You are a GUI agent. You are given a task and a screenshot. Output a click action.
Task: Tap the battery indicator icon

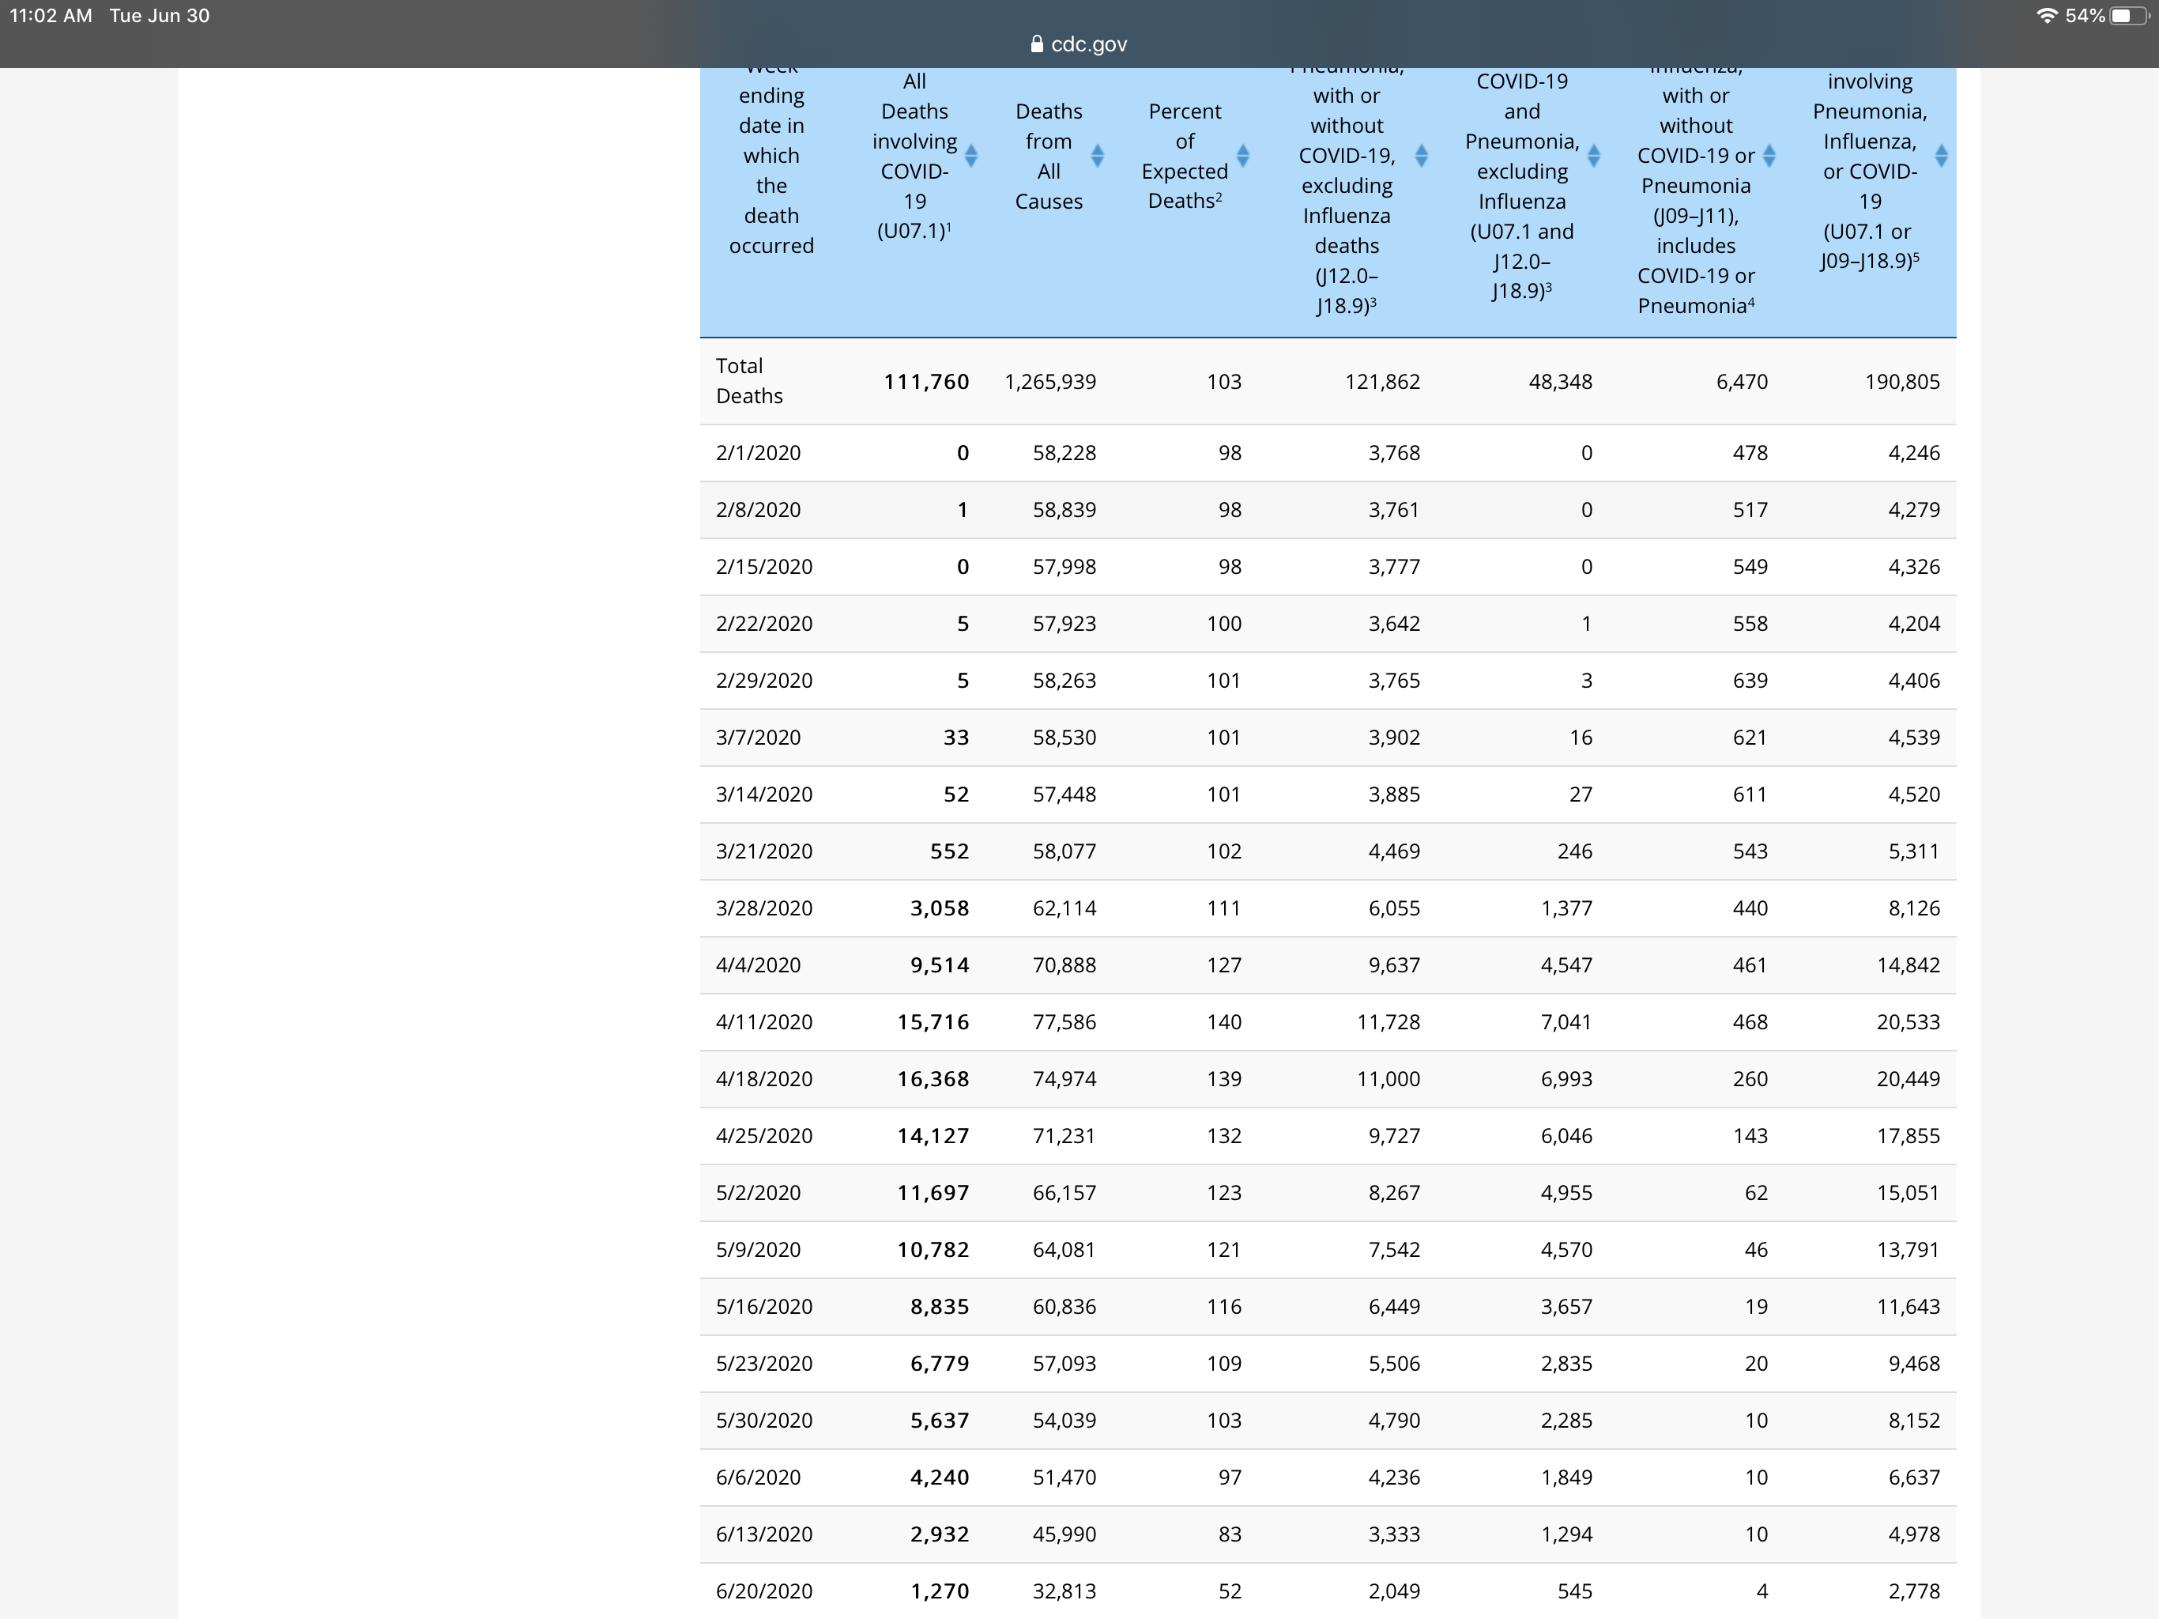point(2127,16)
